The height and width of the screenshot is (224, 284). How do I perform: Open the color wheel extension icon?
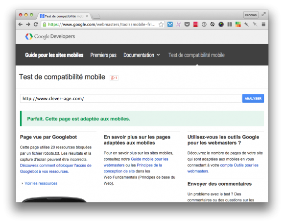pos(221,25)
